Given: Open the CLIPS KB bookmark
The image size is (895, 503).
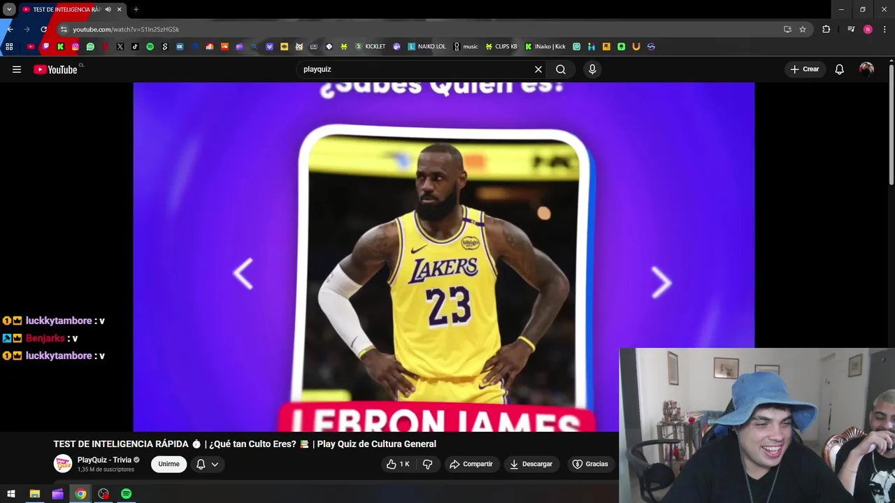Looking at the screenshot, I should [x=501, y=47].
